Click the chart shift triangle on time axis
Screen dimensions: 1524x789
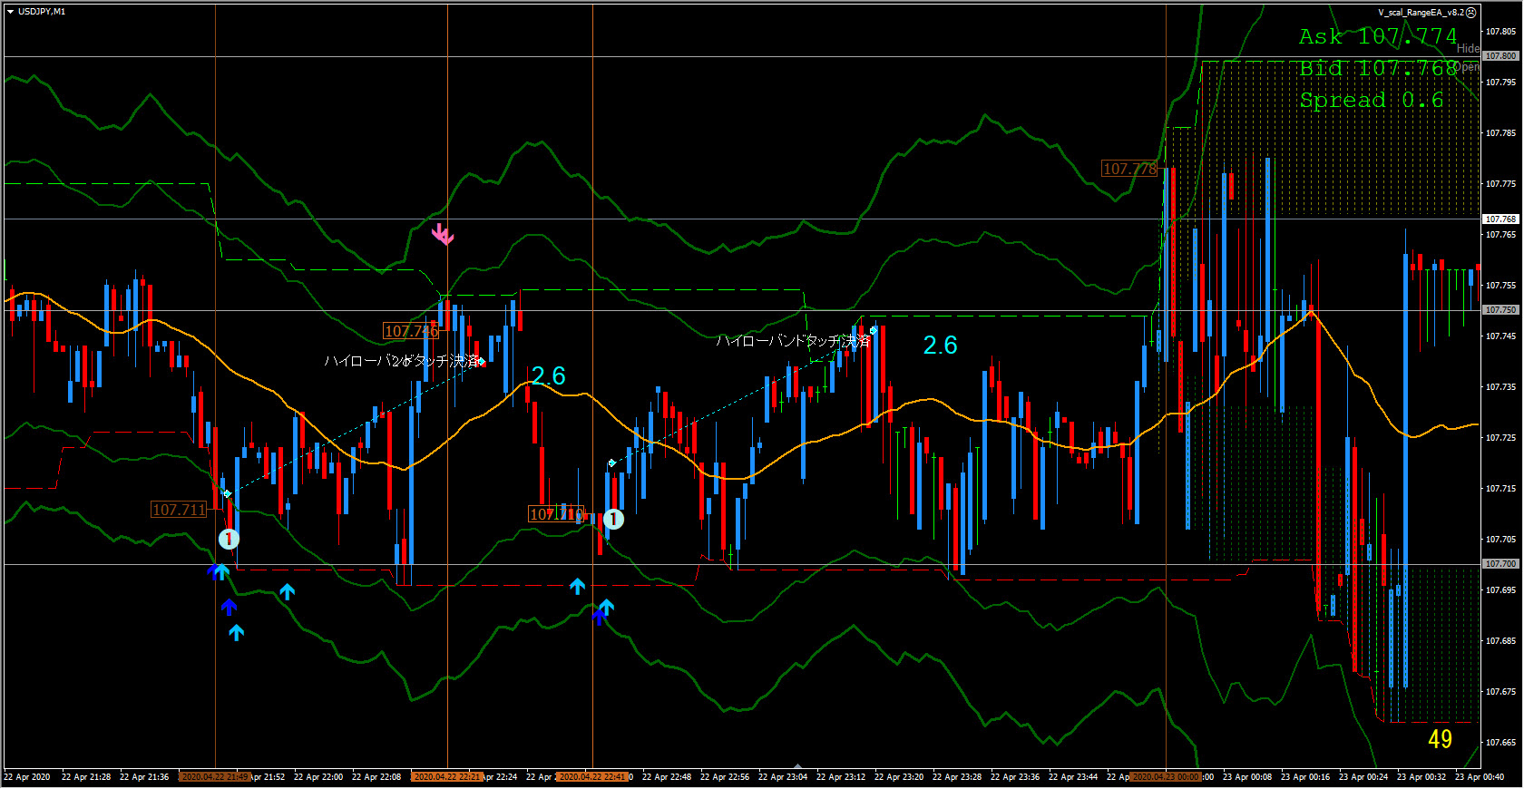797,765
